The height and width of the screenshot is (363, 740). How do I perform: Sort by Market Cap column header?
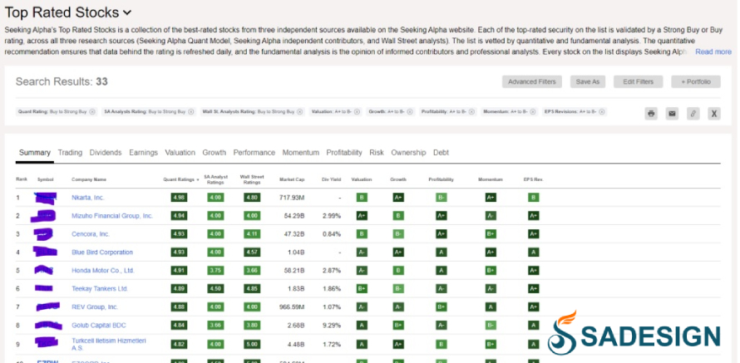[x=292, y=179]
